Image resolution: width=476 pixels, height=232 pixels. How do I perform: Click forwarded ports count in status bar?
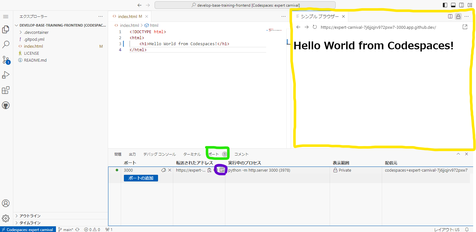tap(109, 229)
